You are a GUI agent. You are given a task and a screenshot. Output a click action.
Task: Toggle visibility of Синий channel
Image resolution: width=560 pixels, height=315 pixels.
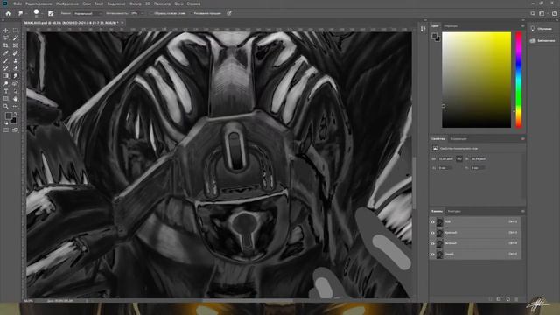pyautogui.click(x=432, y=255)
